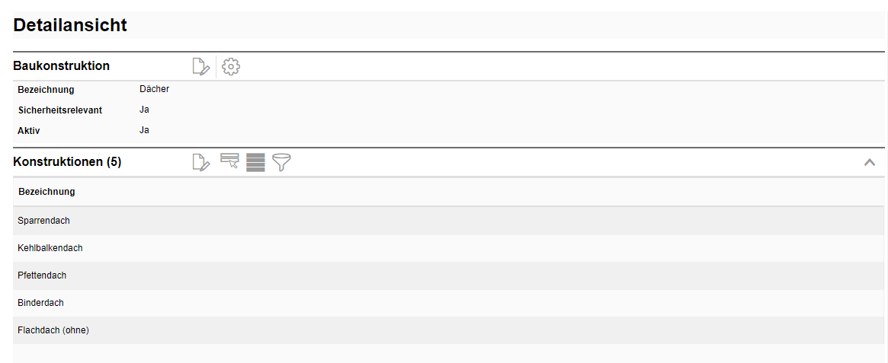
Task: Open the Pfettendach entry
Action: pos(43,275)
